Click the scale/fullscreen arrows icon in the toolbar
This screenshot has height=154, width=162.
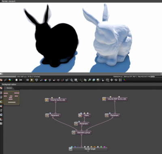pyautogui.click(x=120, y=80)
